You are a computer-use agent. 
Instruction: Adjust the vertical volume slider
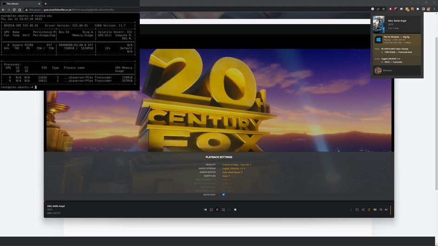(x=391, y=210)
